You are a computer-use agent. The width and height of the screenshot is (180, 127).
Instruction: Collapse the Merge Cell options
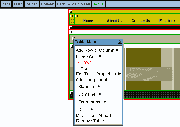tap(89, 57)
